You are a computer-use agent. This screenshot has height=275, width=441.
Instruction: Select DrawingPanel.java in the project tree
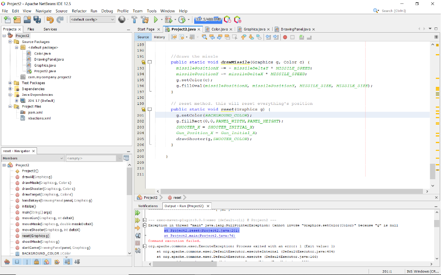point(49,59)
